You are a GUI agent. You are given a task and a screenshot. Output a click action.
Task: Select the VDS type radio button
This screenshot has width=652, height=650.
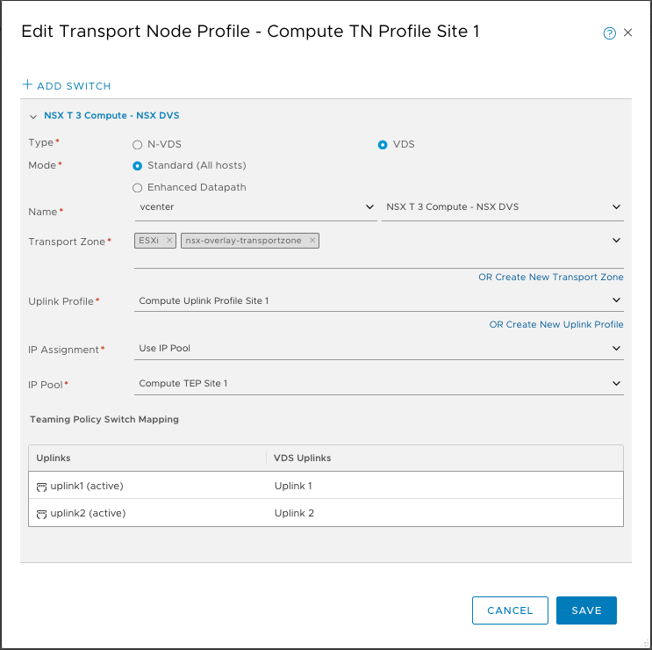click(x=383, y=145)
